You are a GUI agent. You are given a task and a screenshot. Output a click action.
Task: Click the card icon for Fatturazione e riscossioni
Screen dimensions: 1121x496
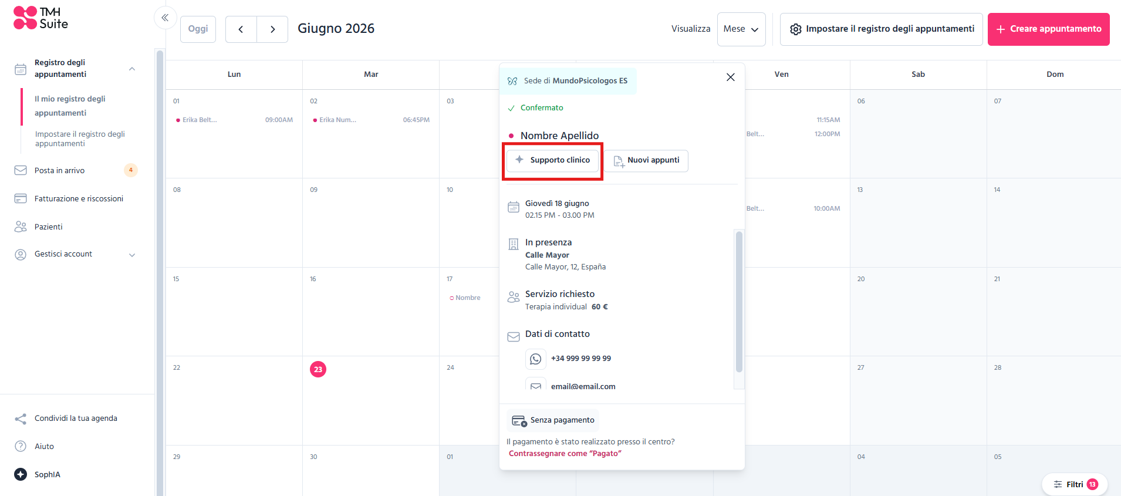click(21, 198)
